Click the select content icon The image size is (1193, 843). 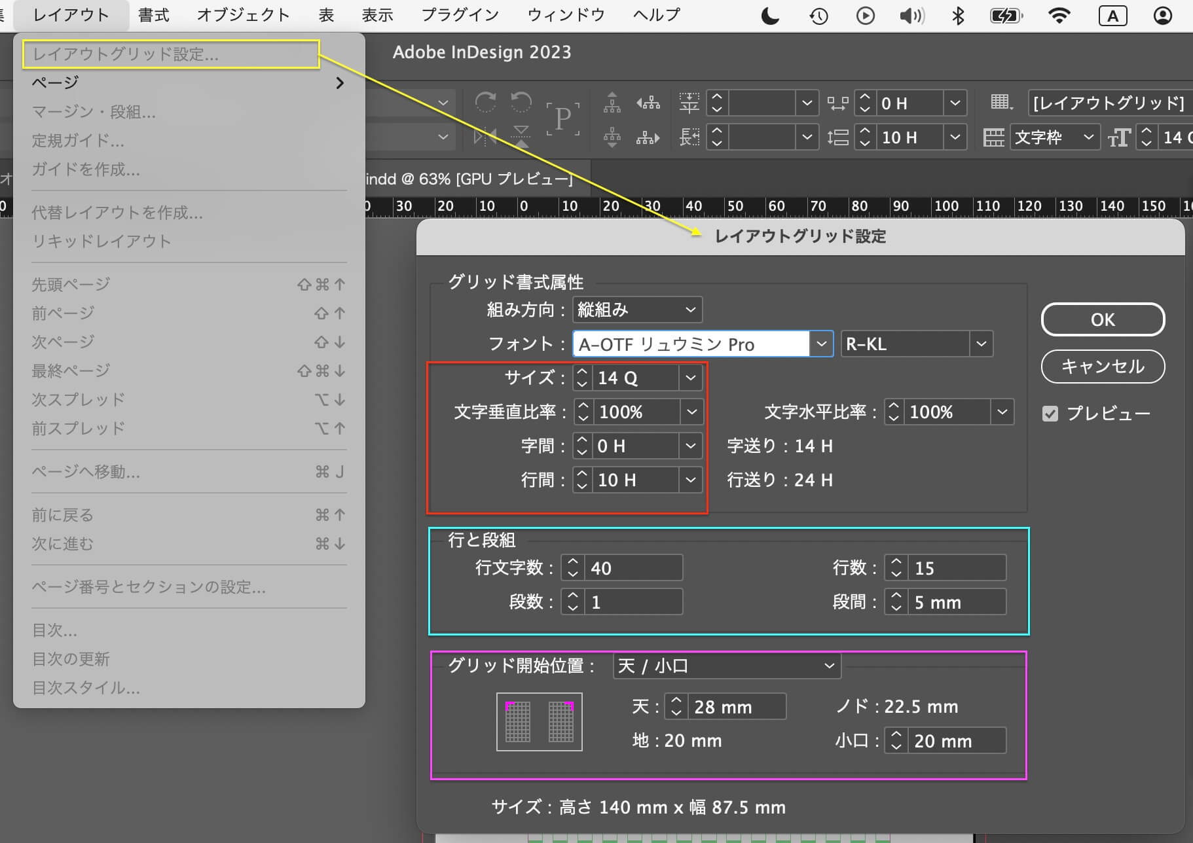[x=612, y=137]
